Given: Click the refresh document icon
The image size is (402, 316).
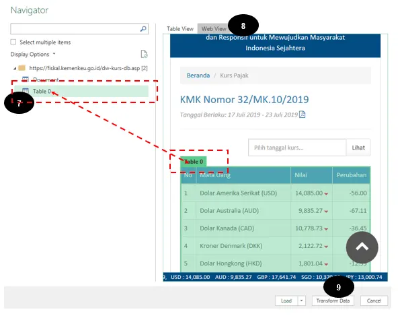Looking at the screenshot, I should (x=144, y=54).
